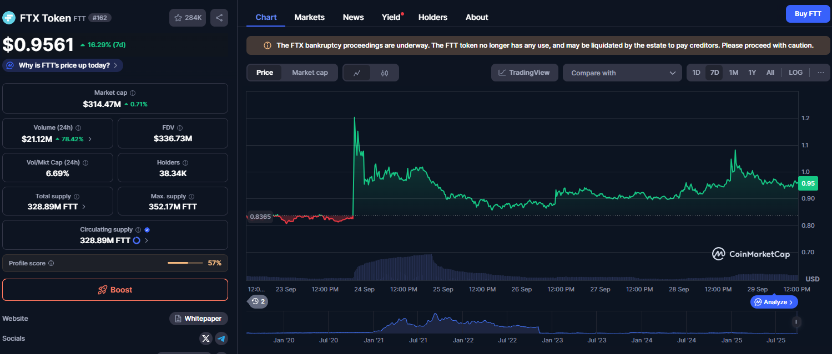Image resolution: width=832 pixels, height=354 pixels.
Task: Switch to candlestick chart view
Action: [x=385, y=73]
